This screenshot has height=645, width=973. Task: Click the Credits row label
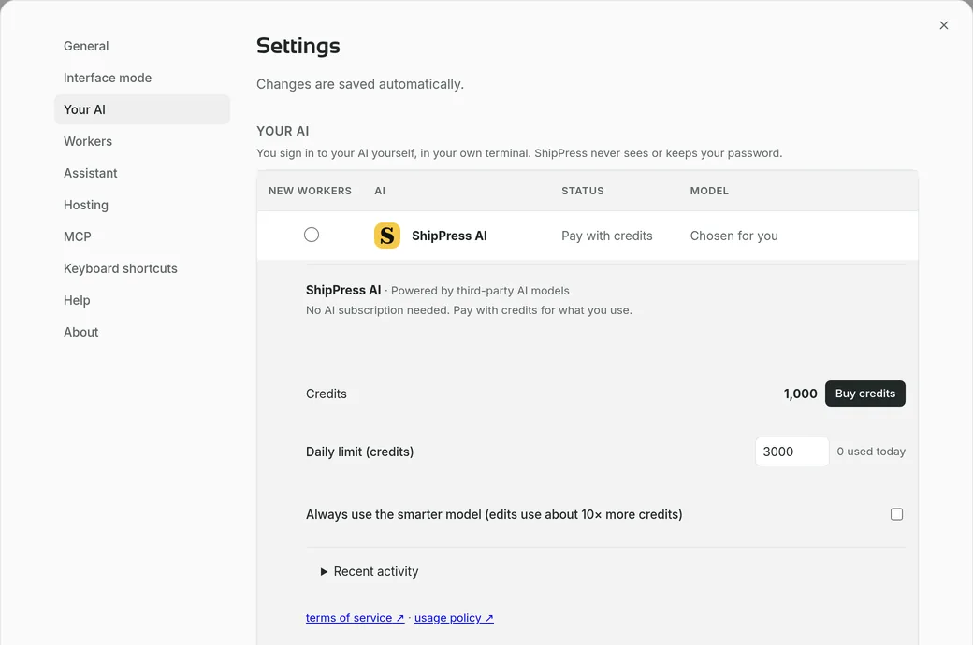[327, 394]
